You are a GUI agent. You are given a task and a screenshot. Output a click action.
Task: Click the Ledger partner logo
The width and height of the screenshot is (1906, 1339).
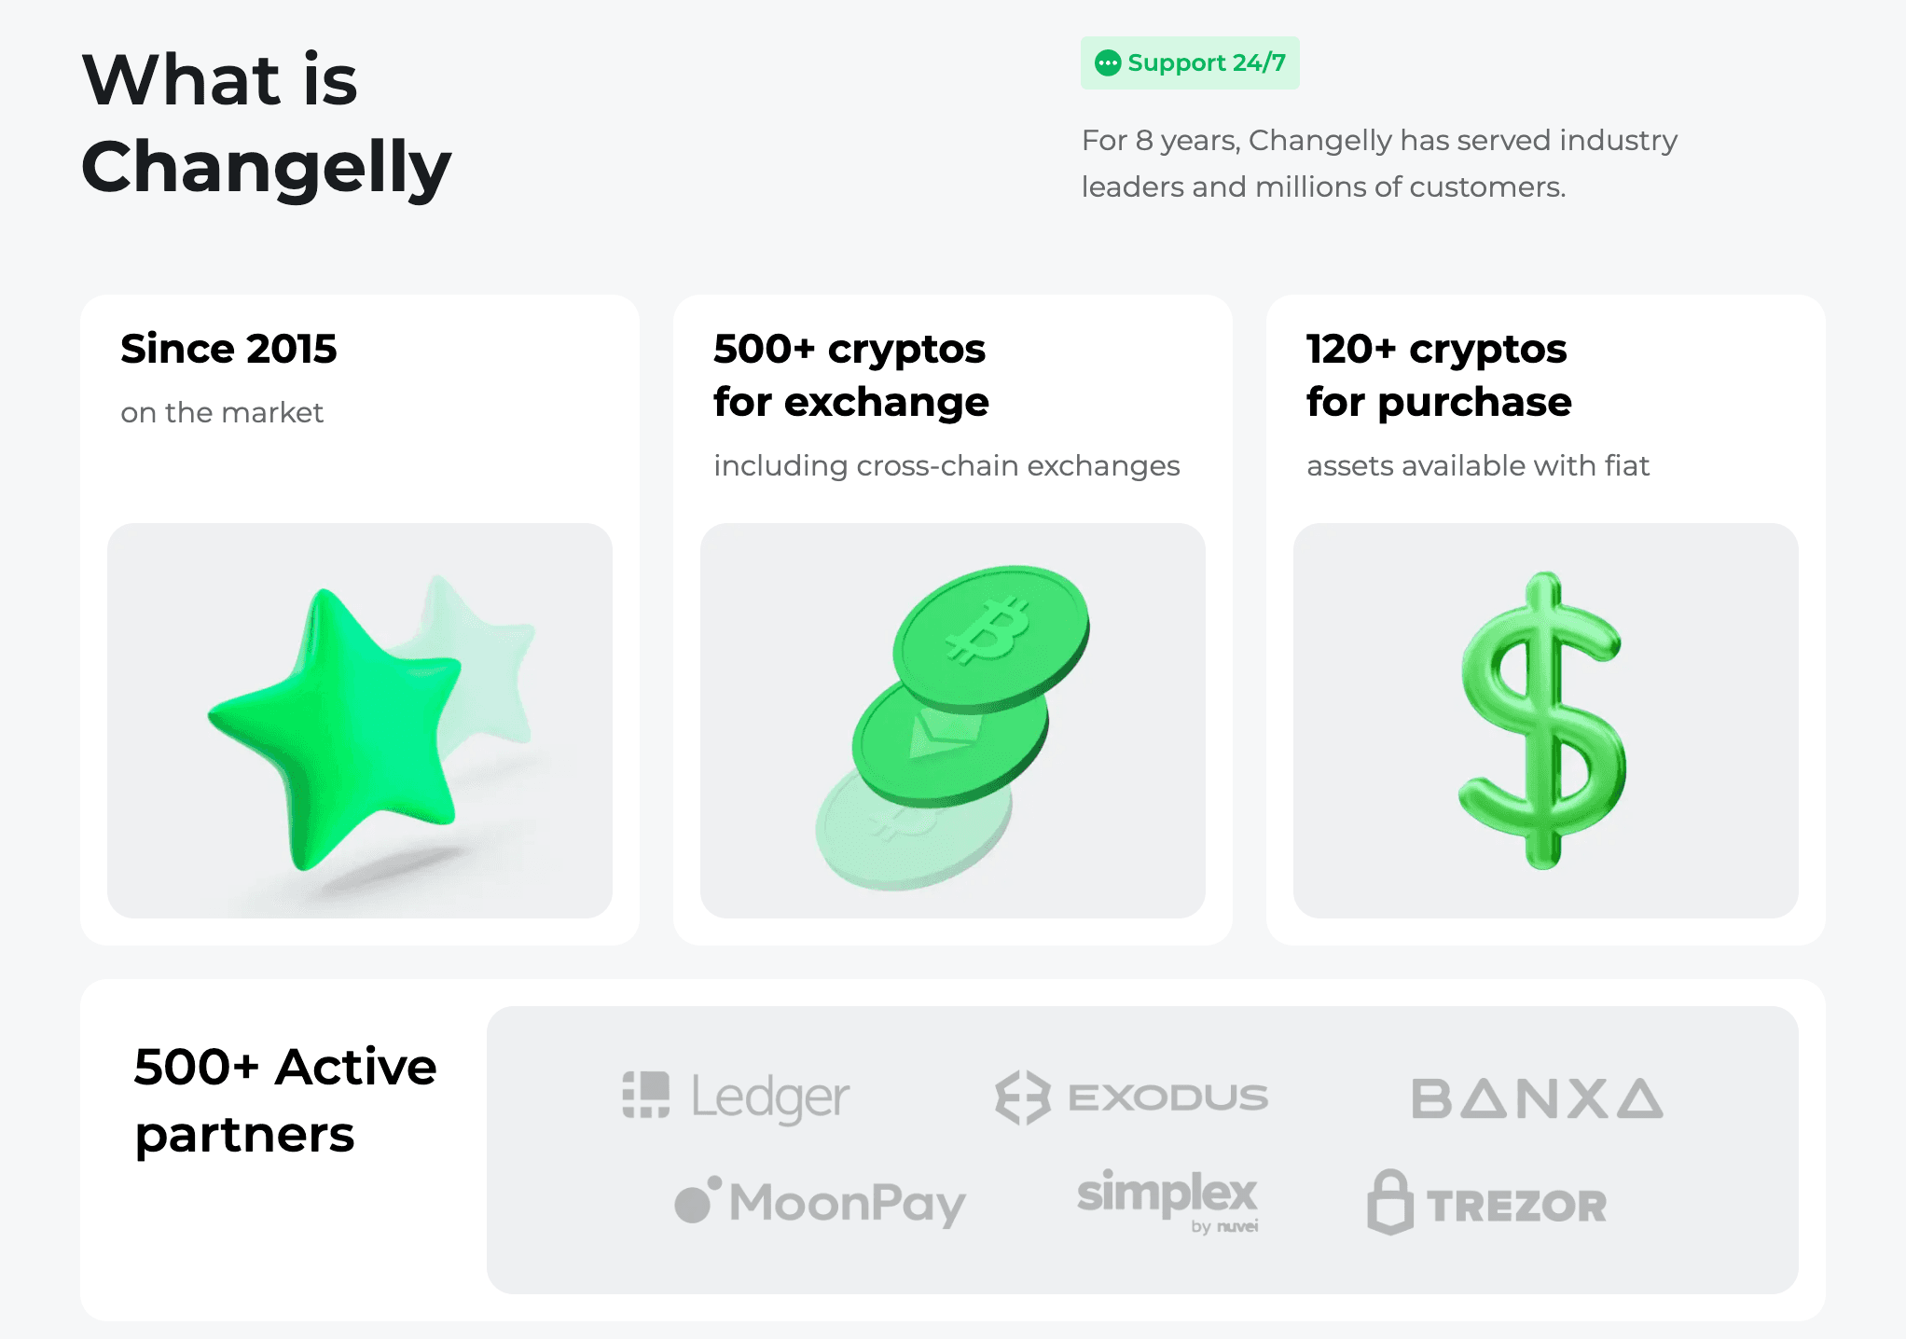736,1097
